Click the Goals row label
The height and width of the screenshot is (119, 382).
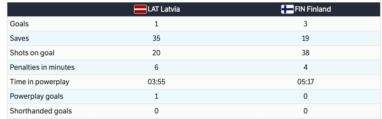pos(19,24)
